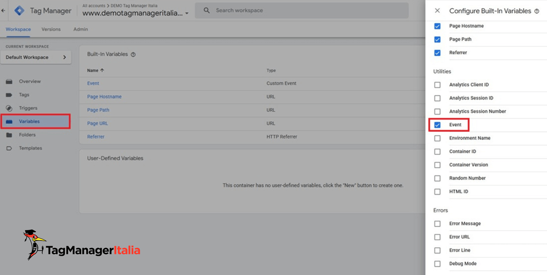Open the Admin tab
Screen dimensions: 547x275
(x=80, y=29)
